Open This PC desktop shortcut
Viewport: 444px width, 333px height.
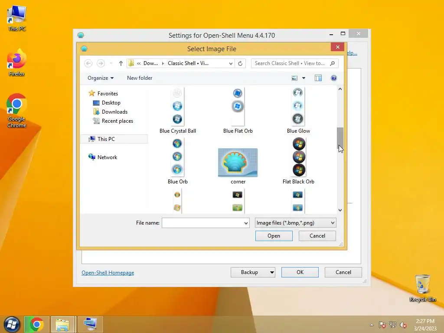tap(17, 18)
